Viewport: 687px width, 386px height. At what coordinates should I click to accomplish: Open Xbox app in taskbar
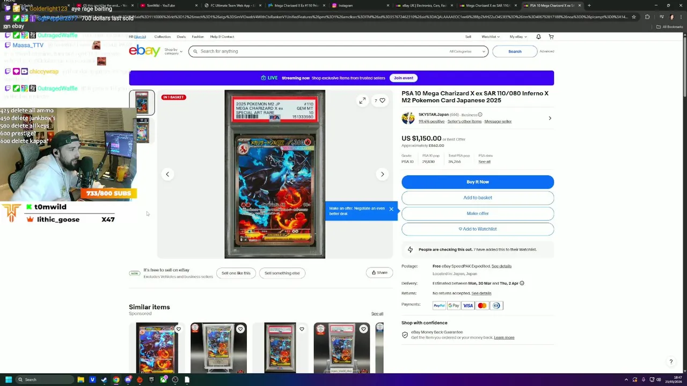[163, 380]
